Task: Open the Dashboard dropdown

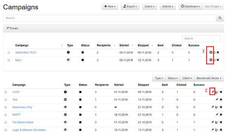Action: tap(191, 6)
